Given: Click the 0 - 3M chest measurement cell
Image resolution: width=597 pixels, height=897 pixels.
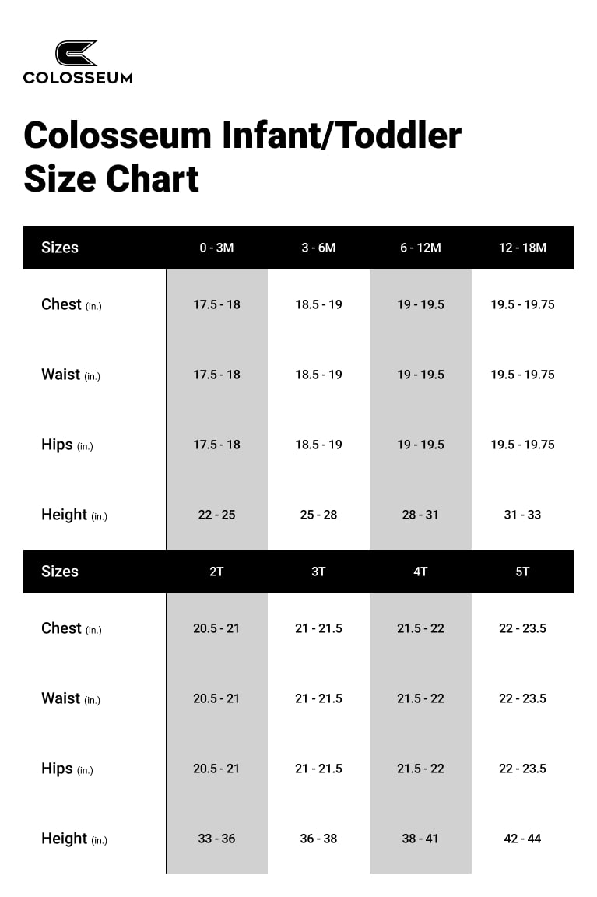Looking at the screenshot, I should click(216, 304).
